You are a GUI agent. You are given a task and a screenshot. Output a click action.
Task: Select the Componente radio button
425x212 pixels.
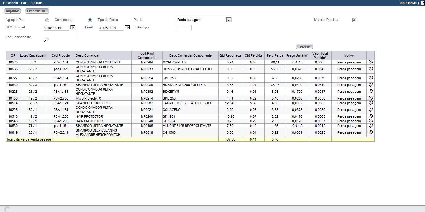47,20
